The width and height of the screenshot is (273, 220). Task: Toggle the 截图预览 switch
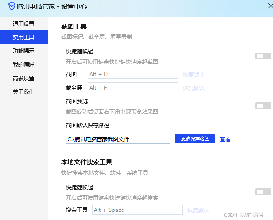263,105
